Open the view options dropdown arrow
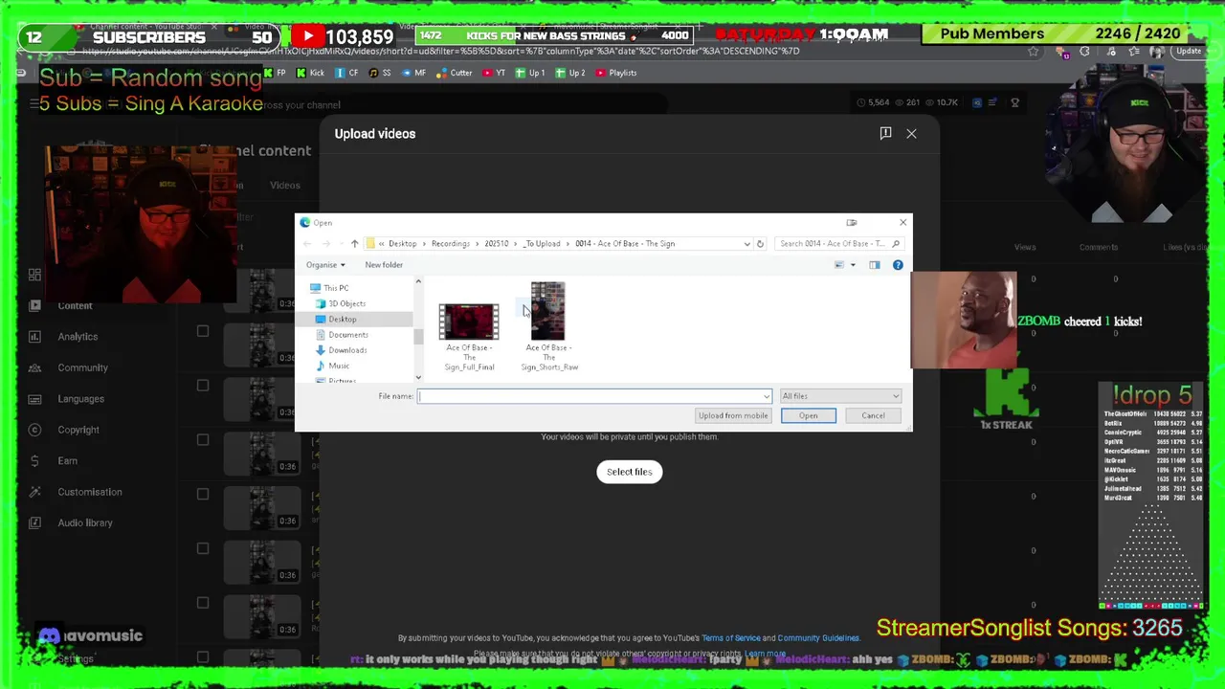1225x689 pixels. 853,265
